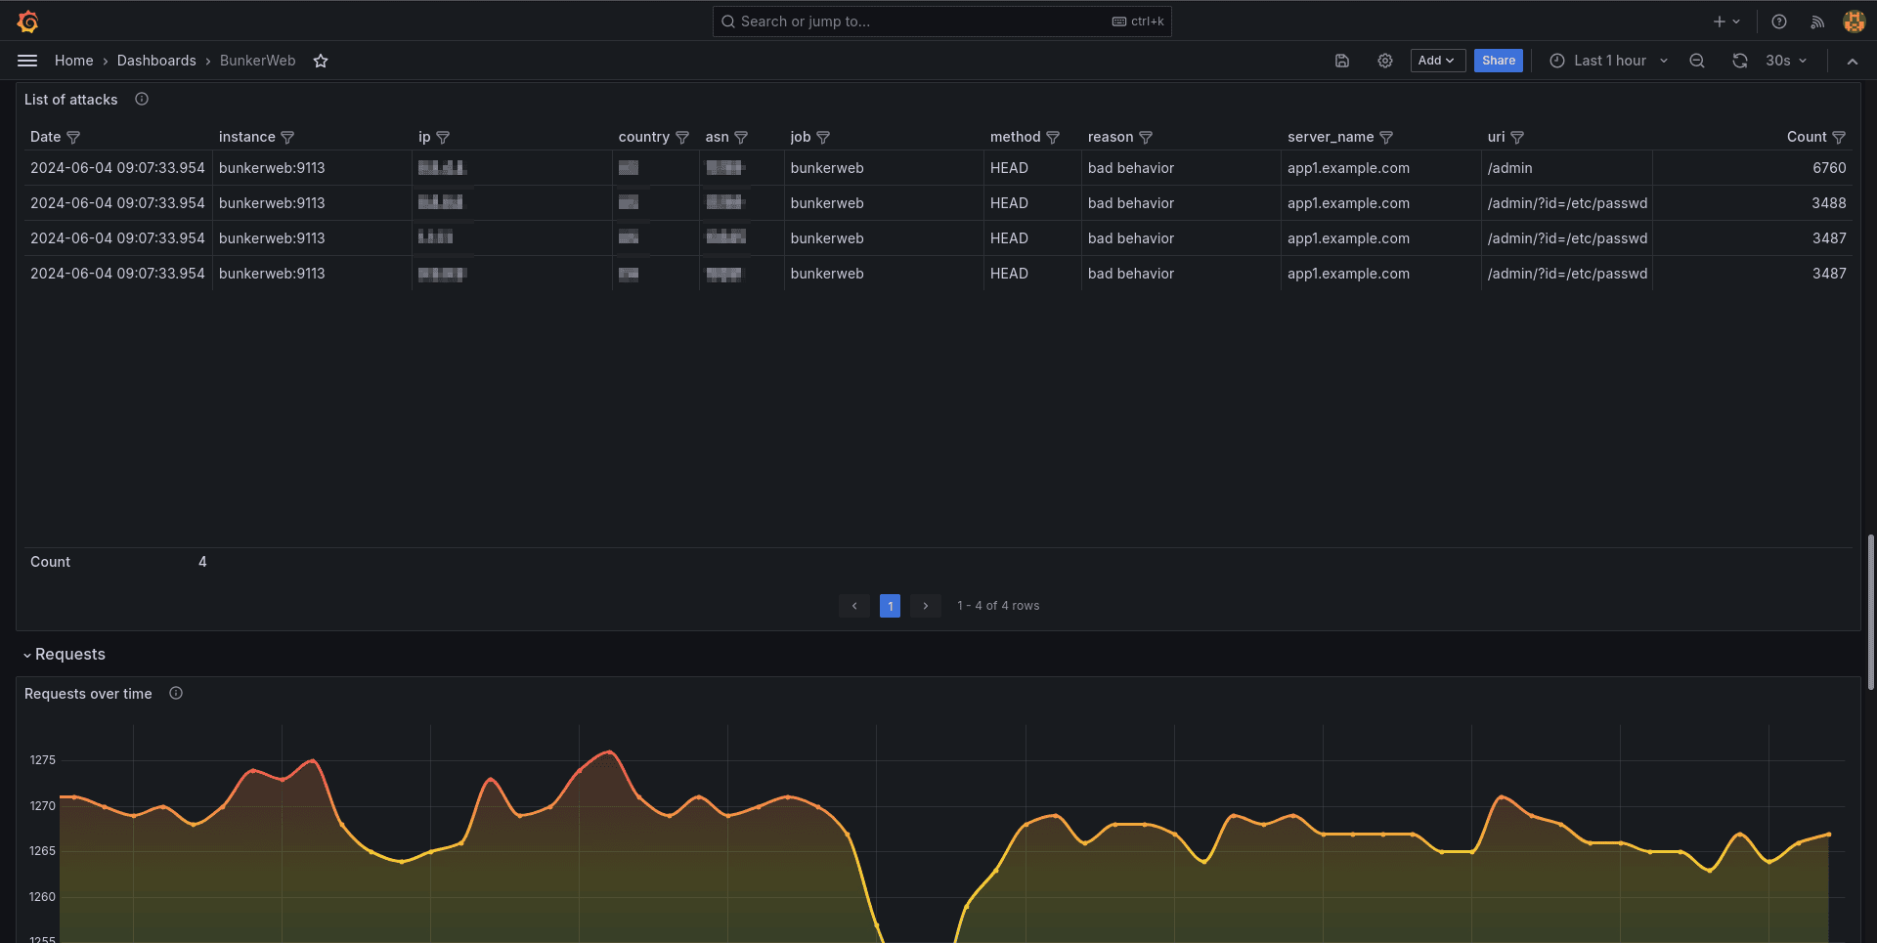Viewport: 1877px width, 943px height.
Task: Star the BunkerWeb dashboard
Action: [321, 61]
